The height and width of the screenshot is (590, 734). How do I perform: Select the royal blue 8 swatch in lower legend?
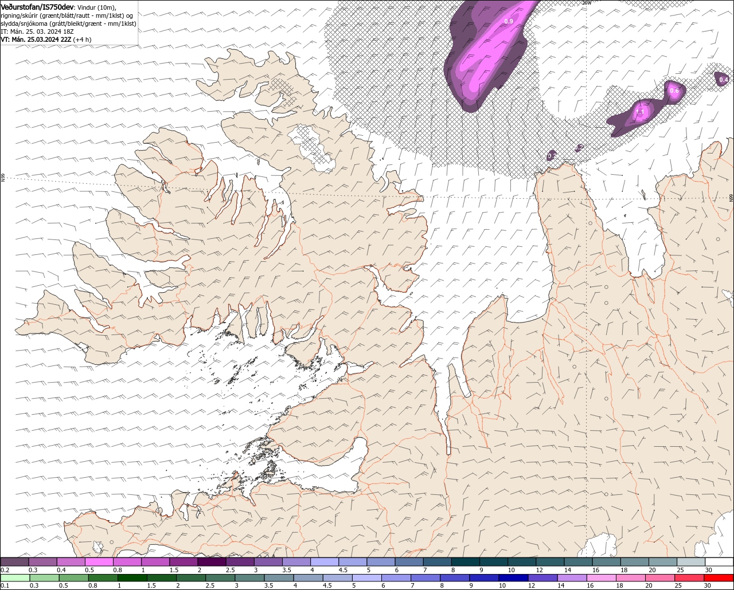pyautogui.click(x=455, y=578)
